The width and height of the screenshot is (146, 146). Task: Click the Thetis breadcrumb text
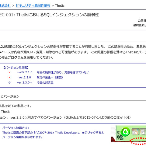[60, 5]
